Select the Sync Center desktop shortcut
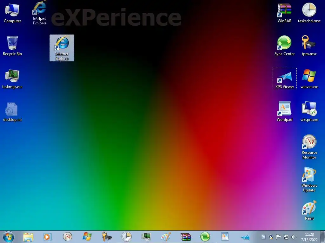Viewport: 325px width, 243px height. tap(284, 46)
